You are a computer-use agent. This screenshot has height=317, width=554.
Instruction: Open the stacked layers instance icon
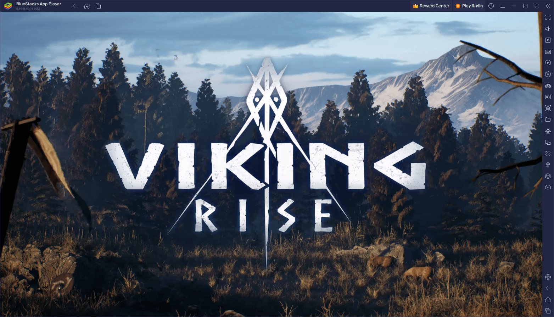click(x=548, y=176)
